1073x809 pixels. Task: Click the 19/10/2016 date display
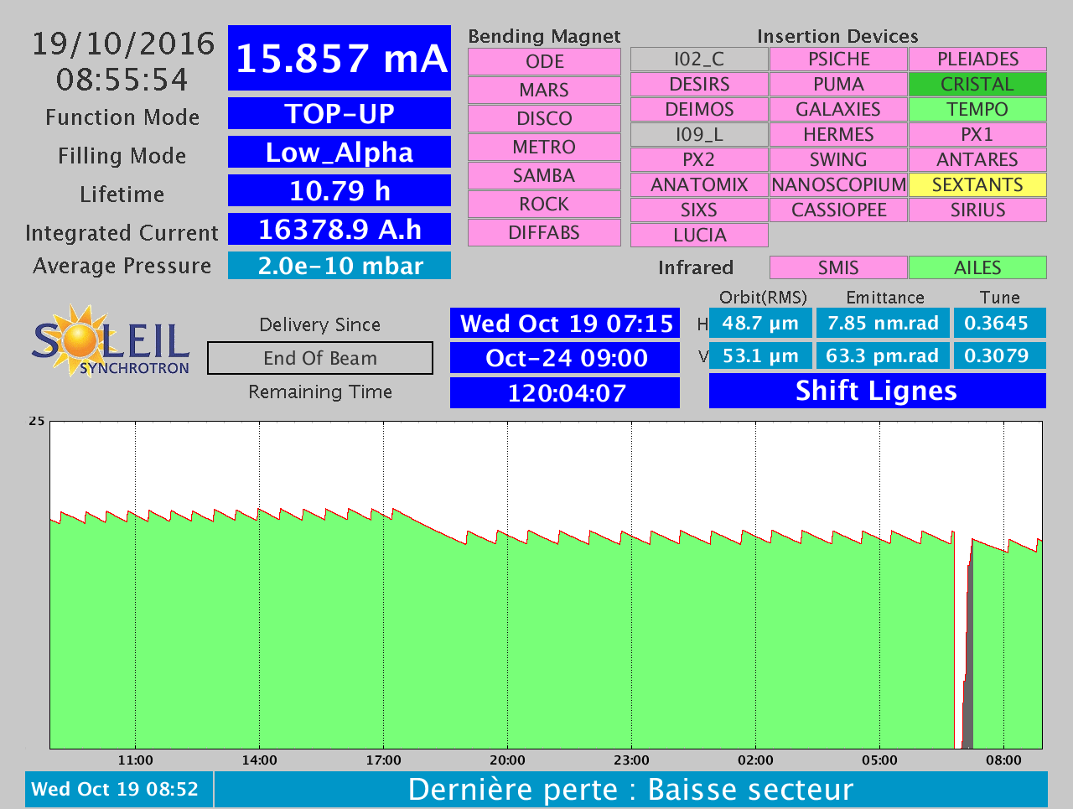click(x=123, y=44)
